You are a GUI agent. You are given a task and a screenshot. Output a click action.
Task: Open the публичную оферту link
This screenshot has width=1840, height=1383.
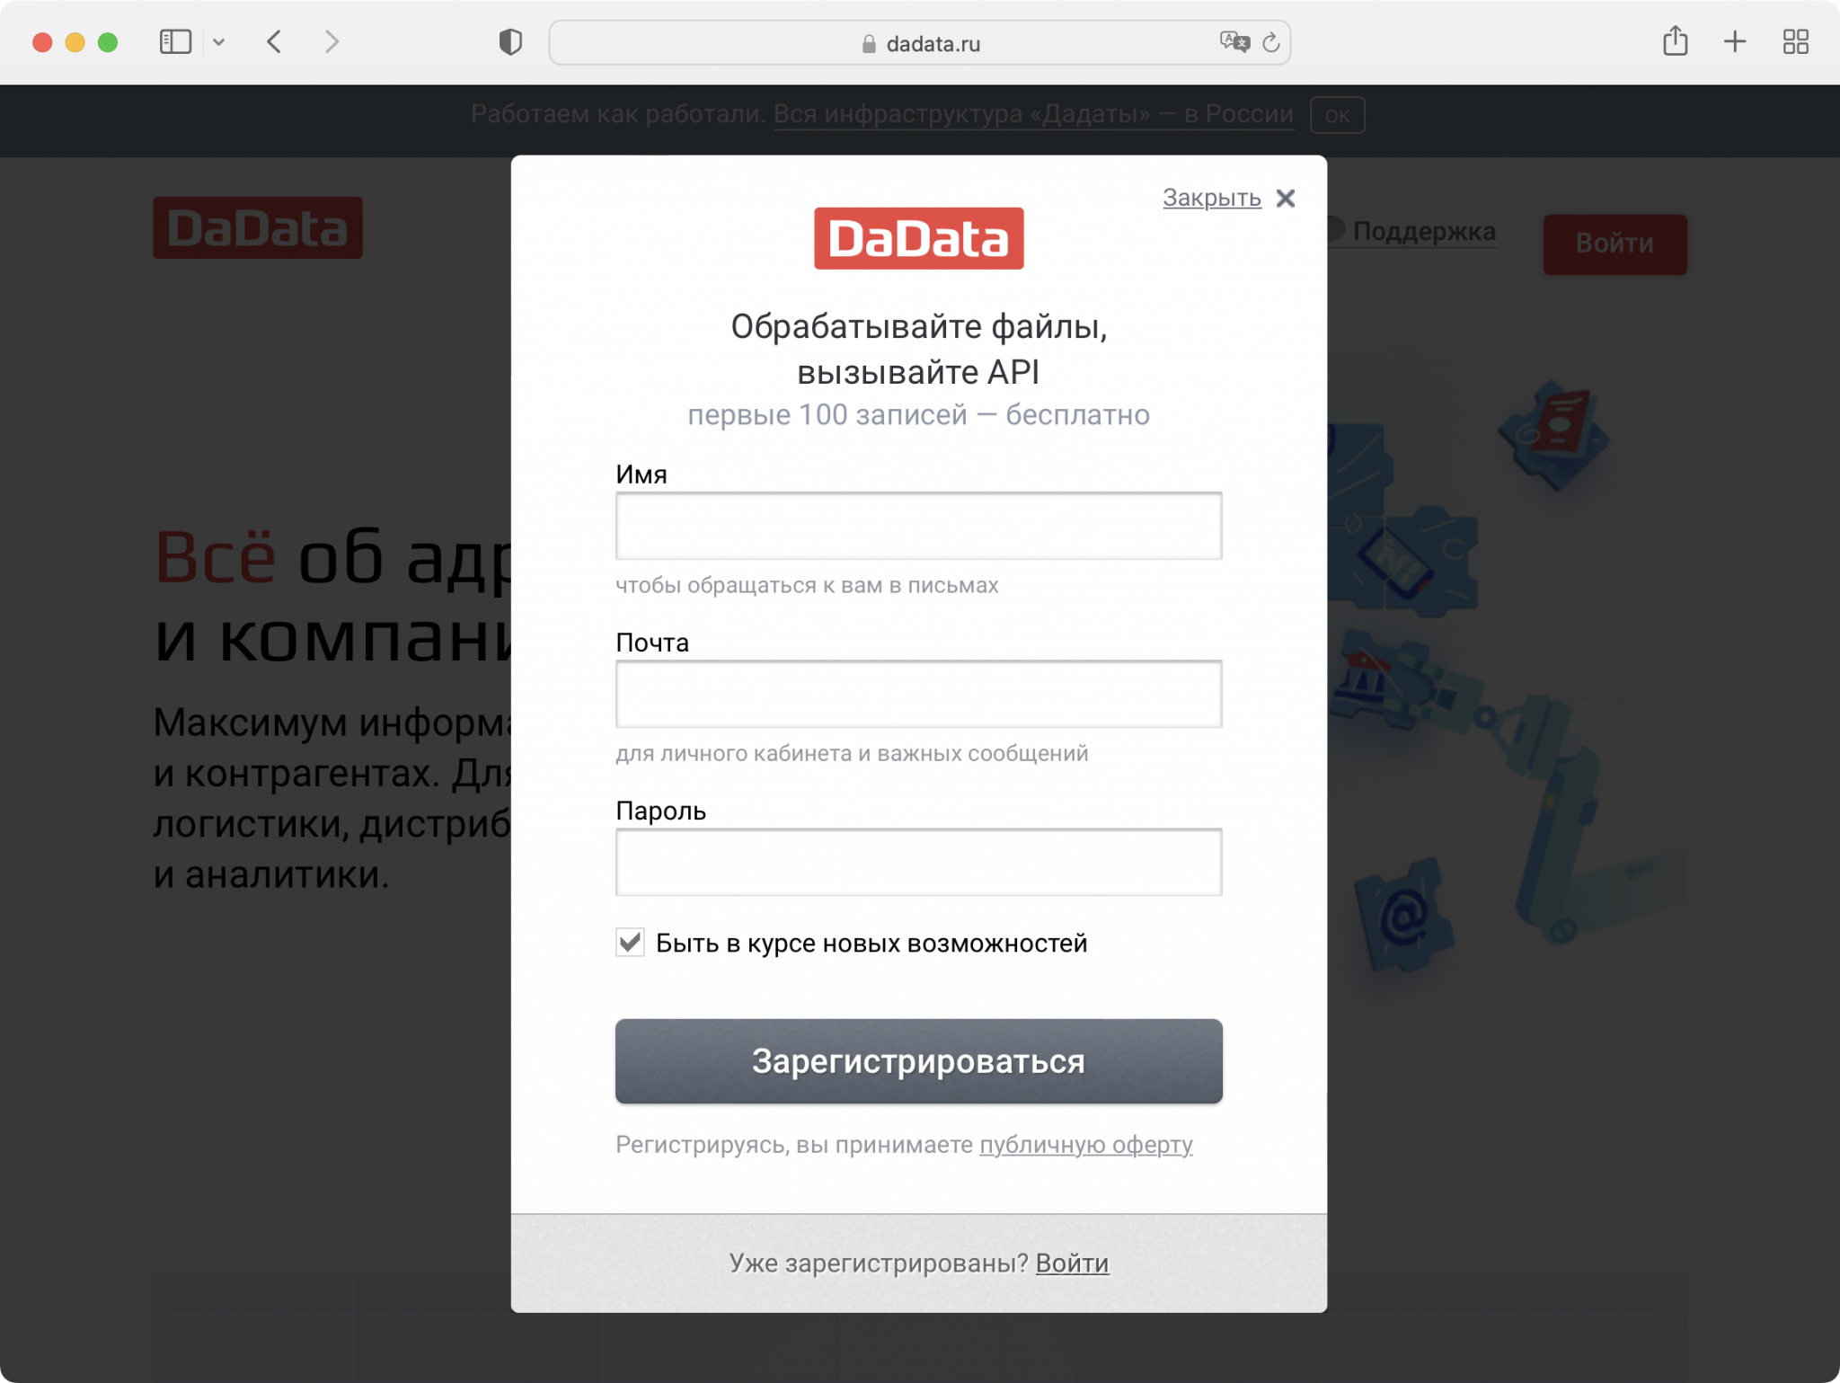[x=1085, y=1144]
